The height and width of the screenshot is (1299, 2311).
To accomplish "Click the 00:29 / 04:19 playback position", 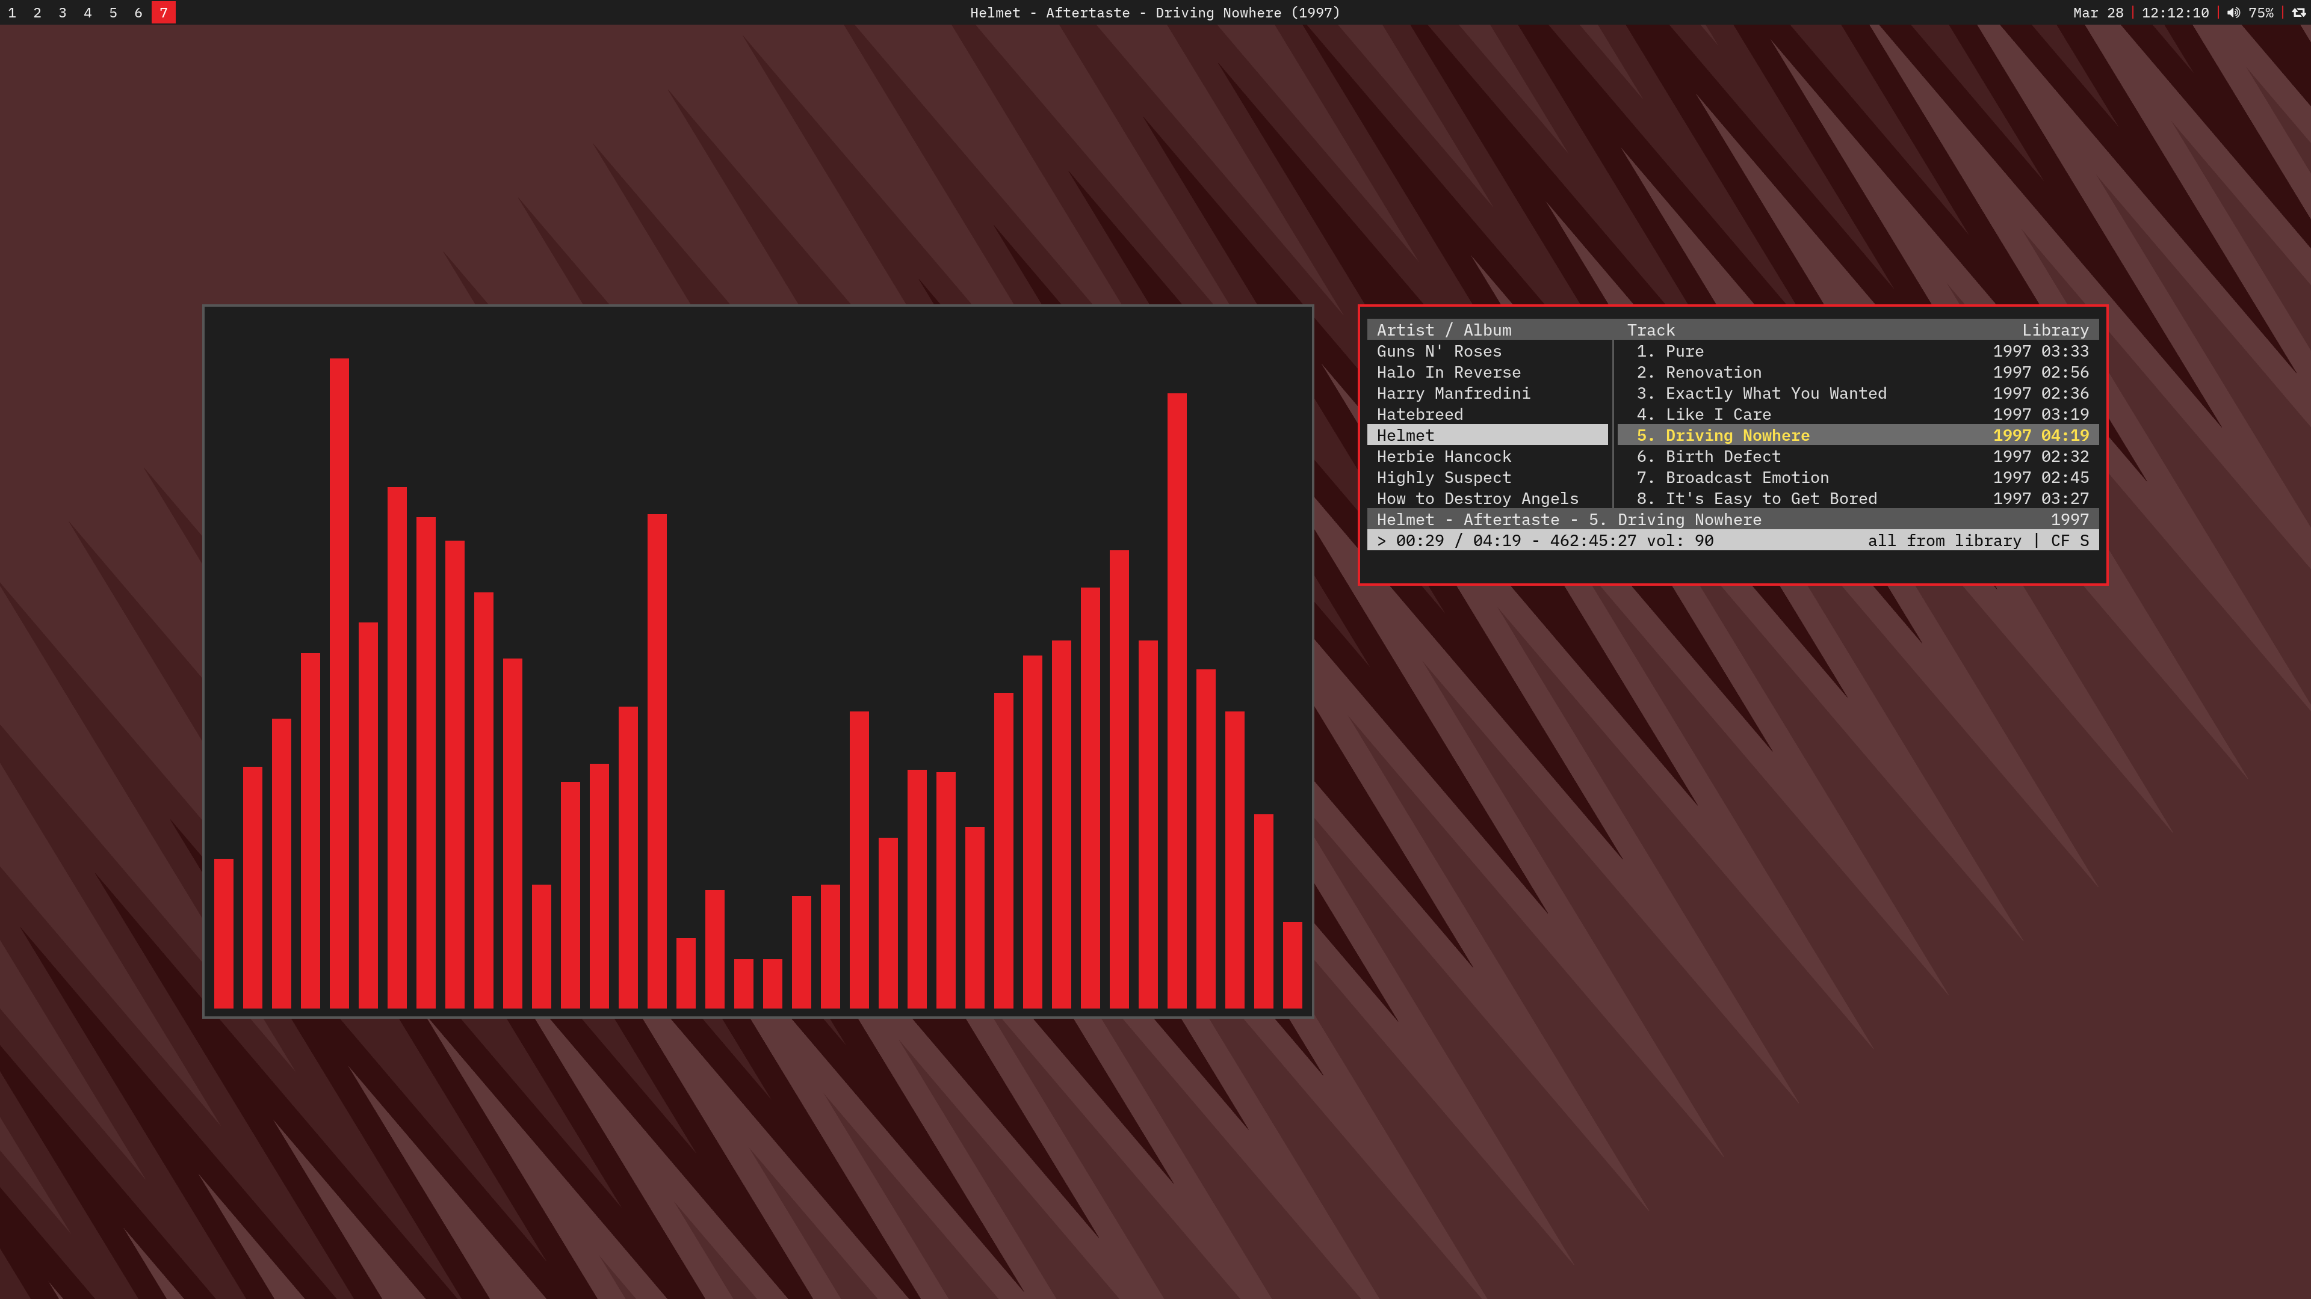I will 1459,541.
